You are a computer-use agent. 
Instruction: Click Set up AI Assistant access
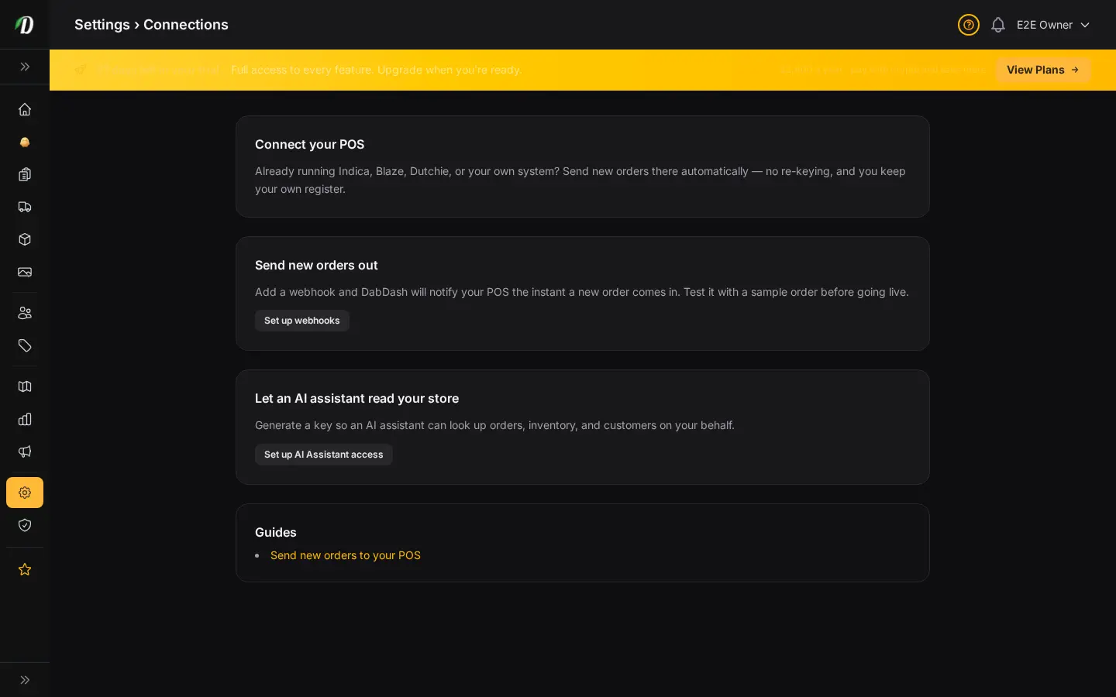(324, 455)
